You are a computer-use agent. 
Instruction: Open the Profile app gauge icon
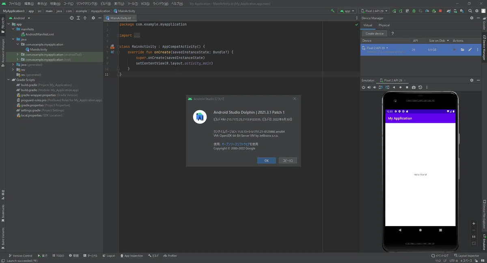427,11
